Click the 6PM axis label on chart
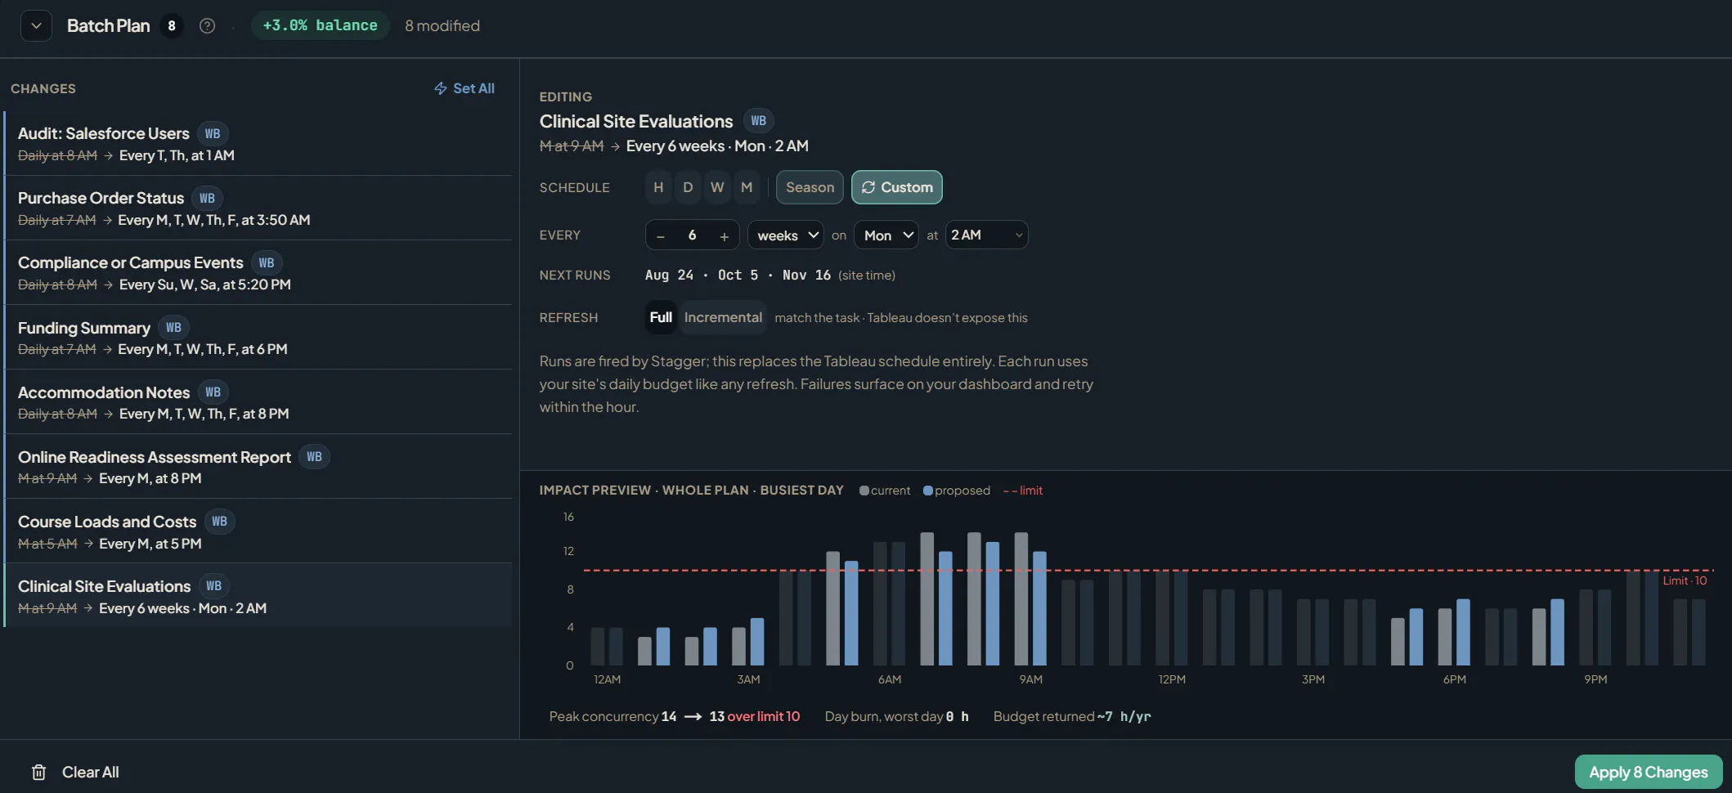 click(1454, 679)
